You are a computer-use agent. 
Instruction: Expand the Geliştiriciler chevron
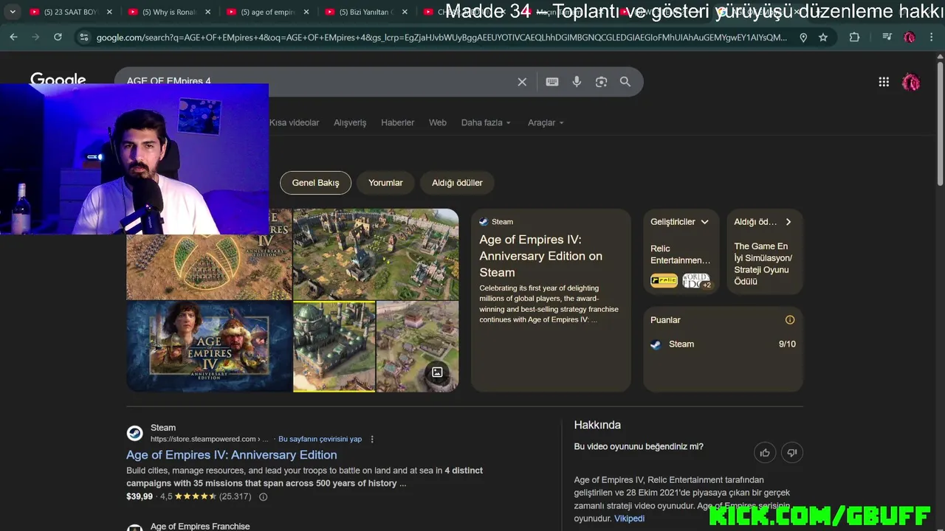[704, 222]
